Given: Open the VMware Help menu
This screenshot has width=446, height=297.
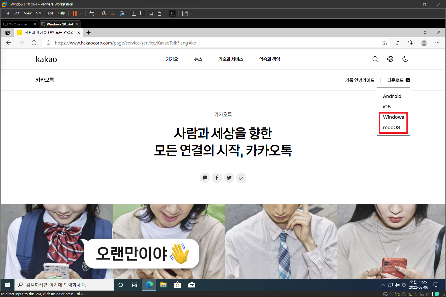Looking at the screenshot, I should click(61, 13).
